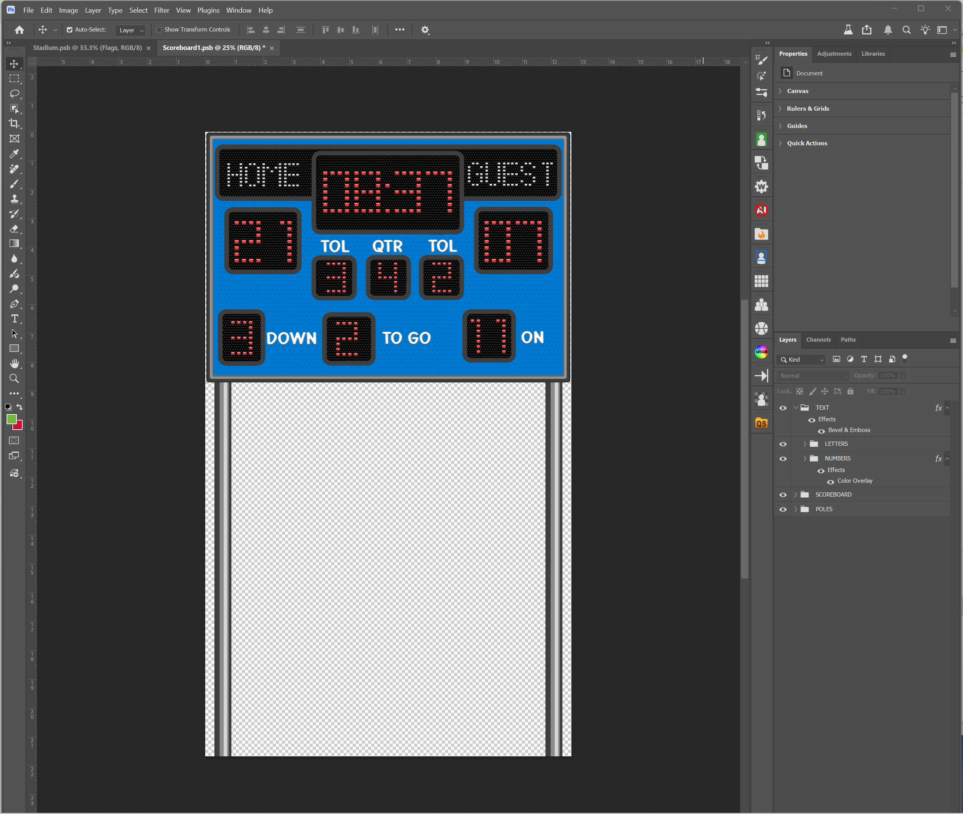Switch to the Channels tab

818,340
